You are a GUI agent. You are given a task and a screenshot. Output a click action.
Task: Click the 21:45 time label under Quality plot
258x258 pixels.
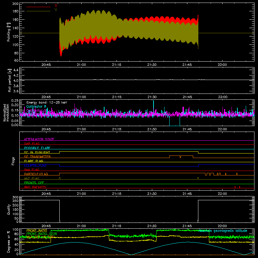187,226
